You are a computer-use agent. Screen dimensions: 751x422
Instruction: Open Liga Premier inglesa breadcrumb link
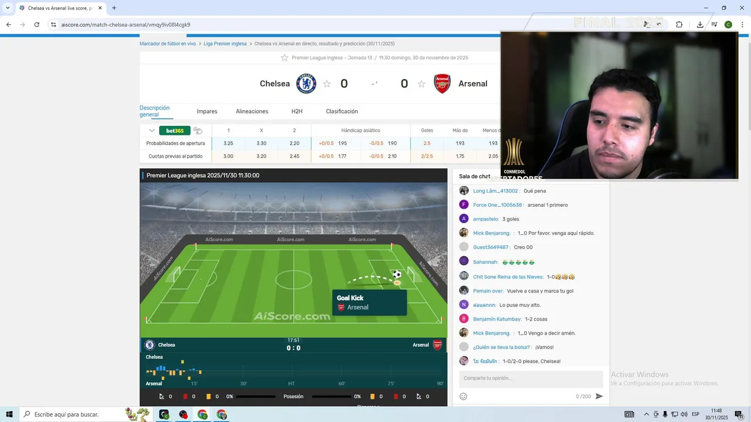[x=225, y=44]
